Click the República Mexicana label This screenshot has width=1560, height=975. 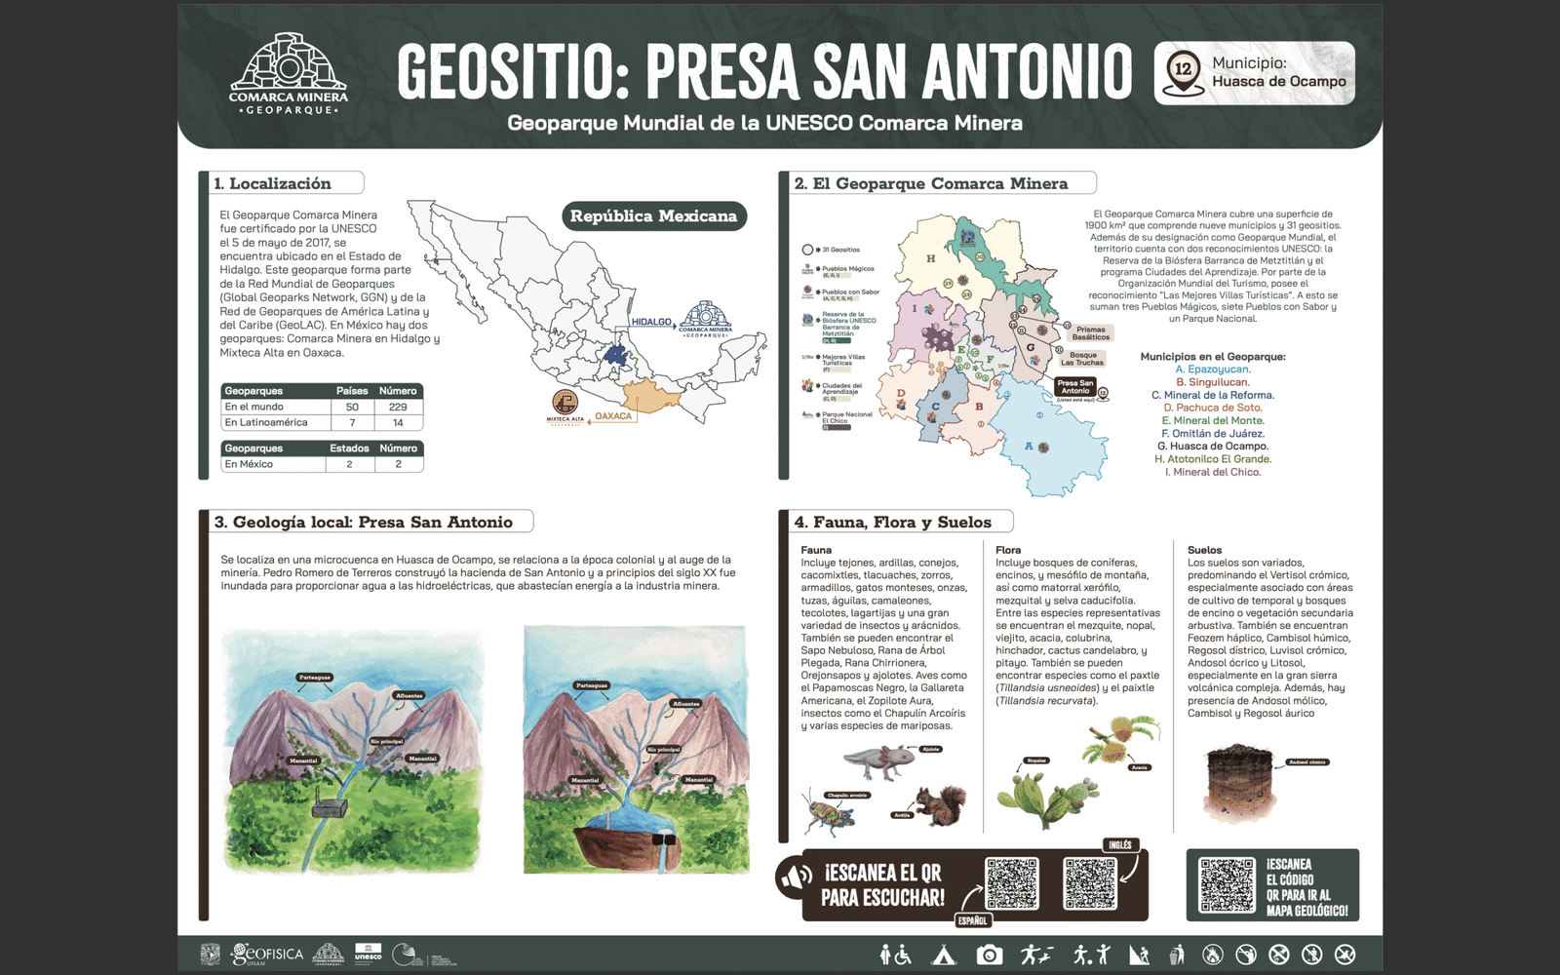pos(653,216)
